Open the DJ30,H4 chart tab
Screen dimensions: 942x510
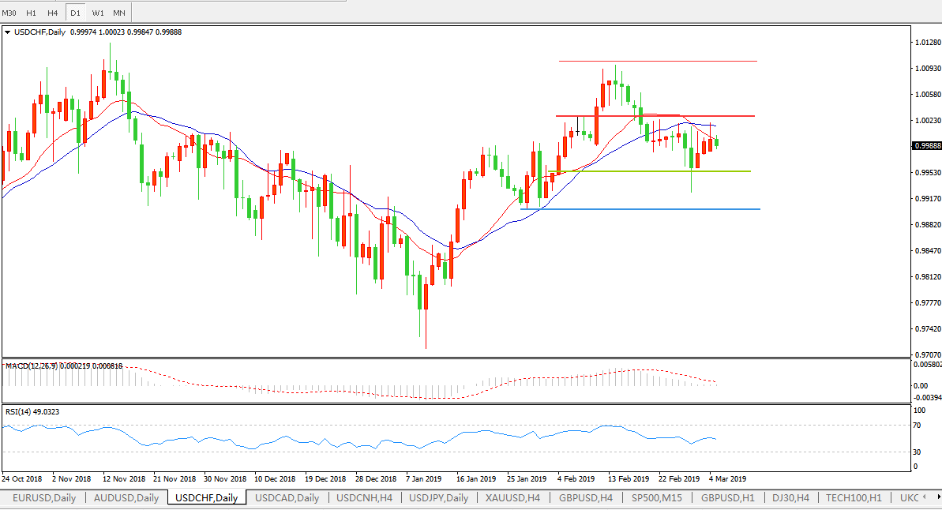[790, 498]
